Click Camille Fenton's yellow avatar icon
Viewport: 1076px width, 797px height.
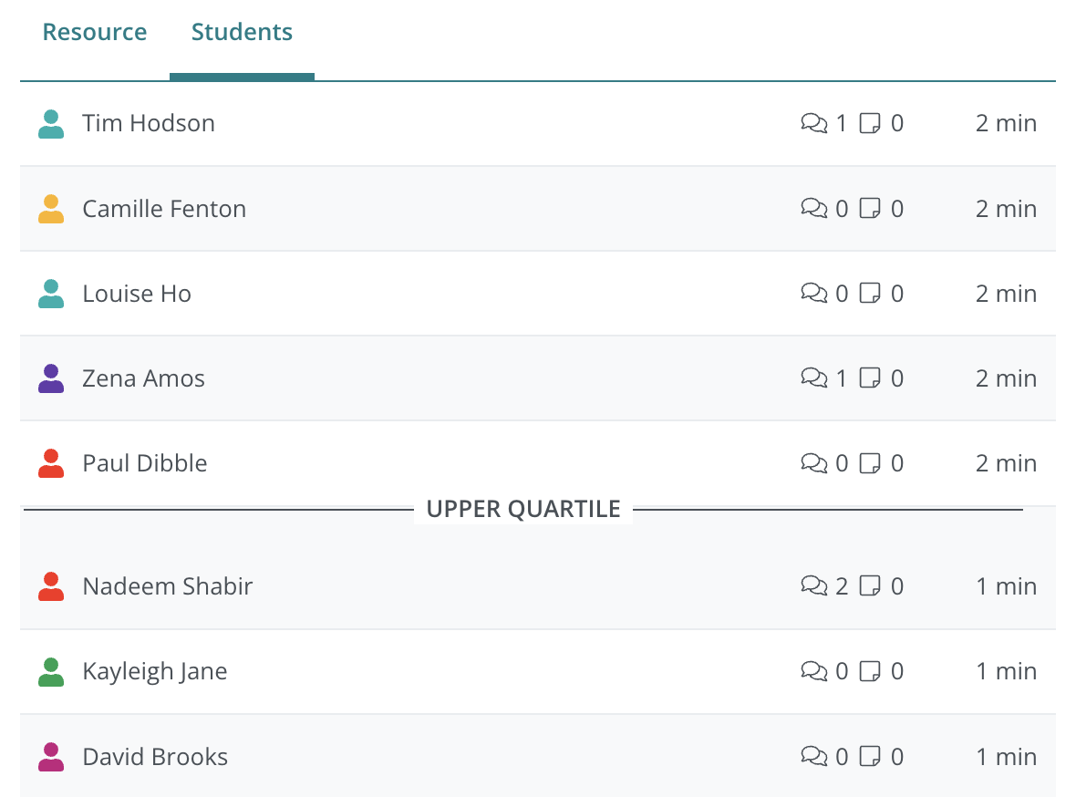tap(51, 209)
